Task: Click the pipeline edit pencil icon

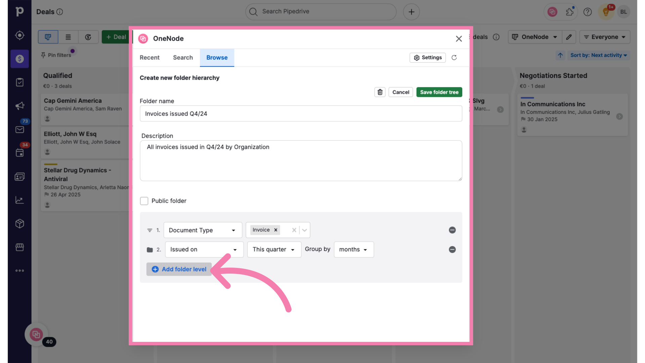Action: pyautogui.click(x=569, y=37)
